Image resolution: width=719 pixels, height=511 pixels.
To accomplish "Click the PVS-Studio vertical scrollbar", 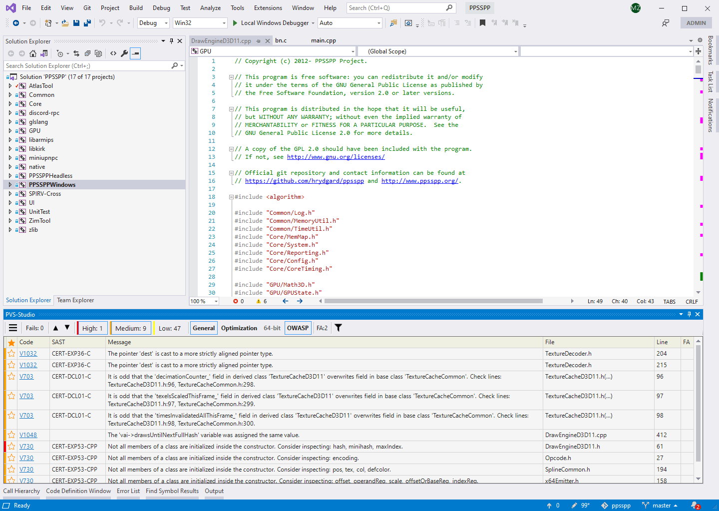I will 699,403.
